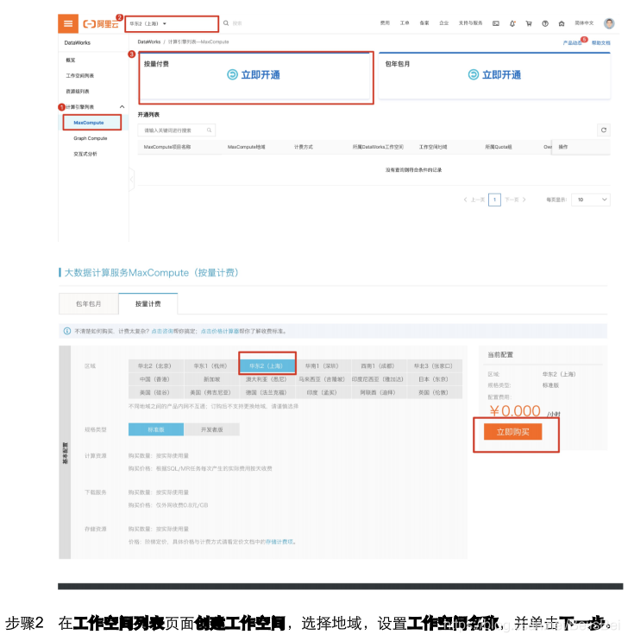628x641 pixels.
Task: Refresh the 开通列表 table
Action: 604,130
